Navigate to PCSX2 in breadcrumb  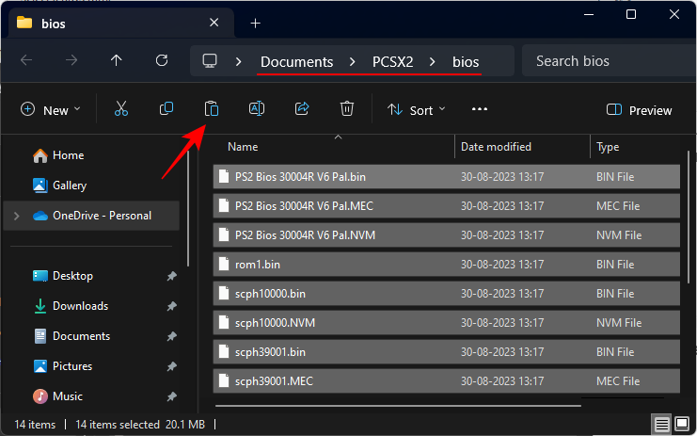393,61
